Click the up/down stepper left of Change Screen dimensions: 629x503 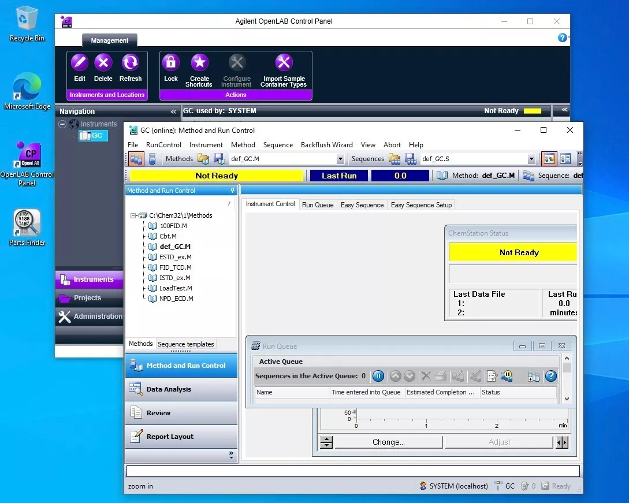pos(326,442)
